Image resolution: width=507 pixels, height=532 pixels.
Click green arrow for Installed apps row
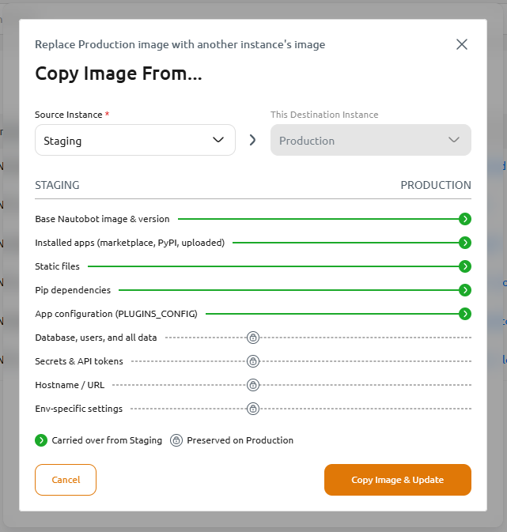pyautogui.click(x=465, y=243)
